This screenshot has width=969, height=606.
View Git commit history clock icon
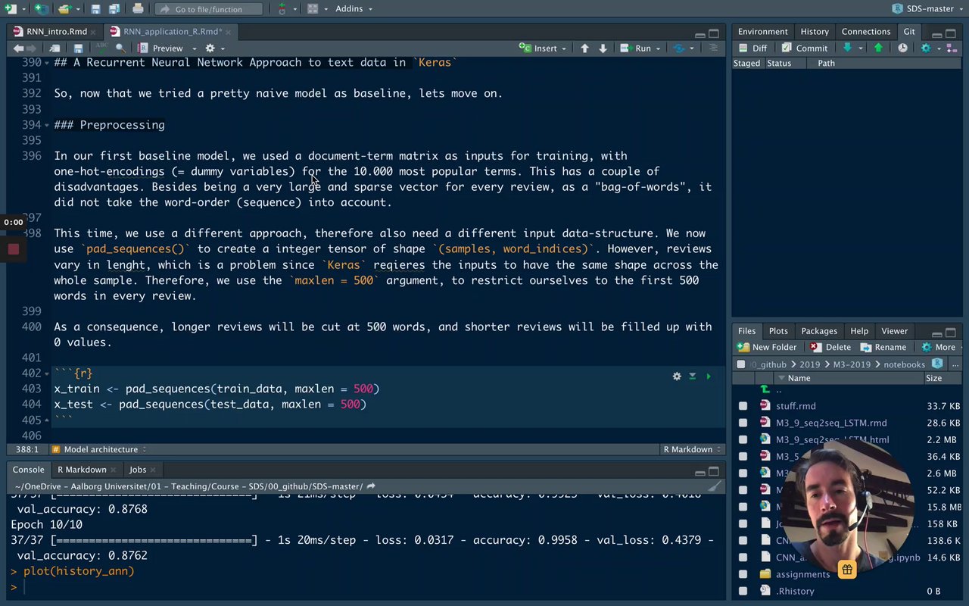tap(902, 48)
